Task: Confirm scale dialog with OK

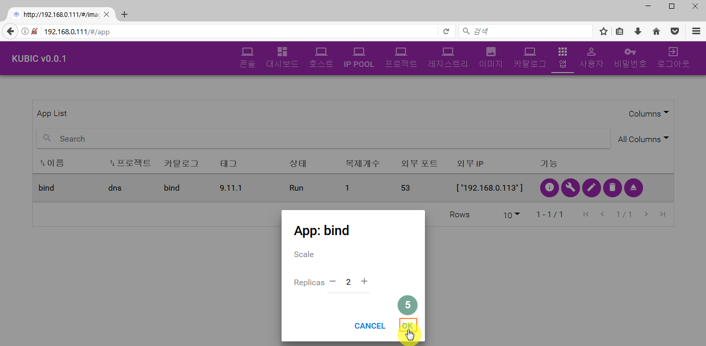Action: [408, 326]
